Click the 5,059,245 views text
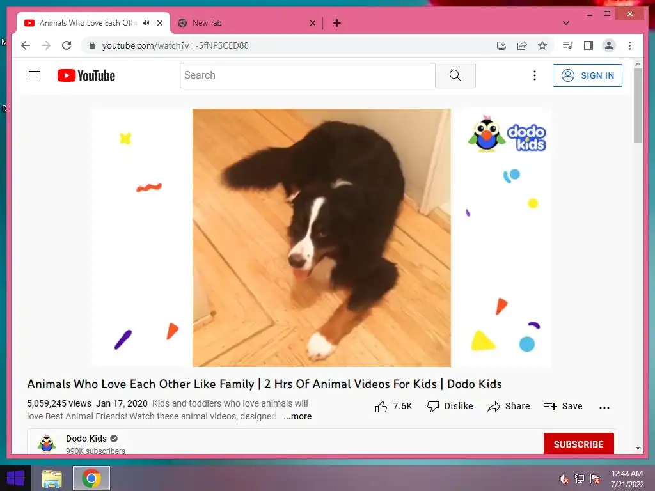The height and width of the screenshot is (491, 655). [x=59, y=403]
